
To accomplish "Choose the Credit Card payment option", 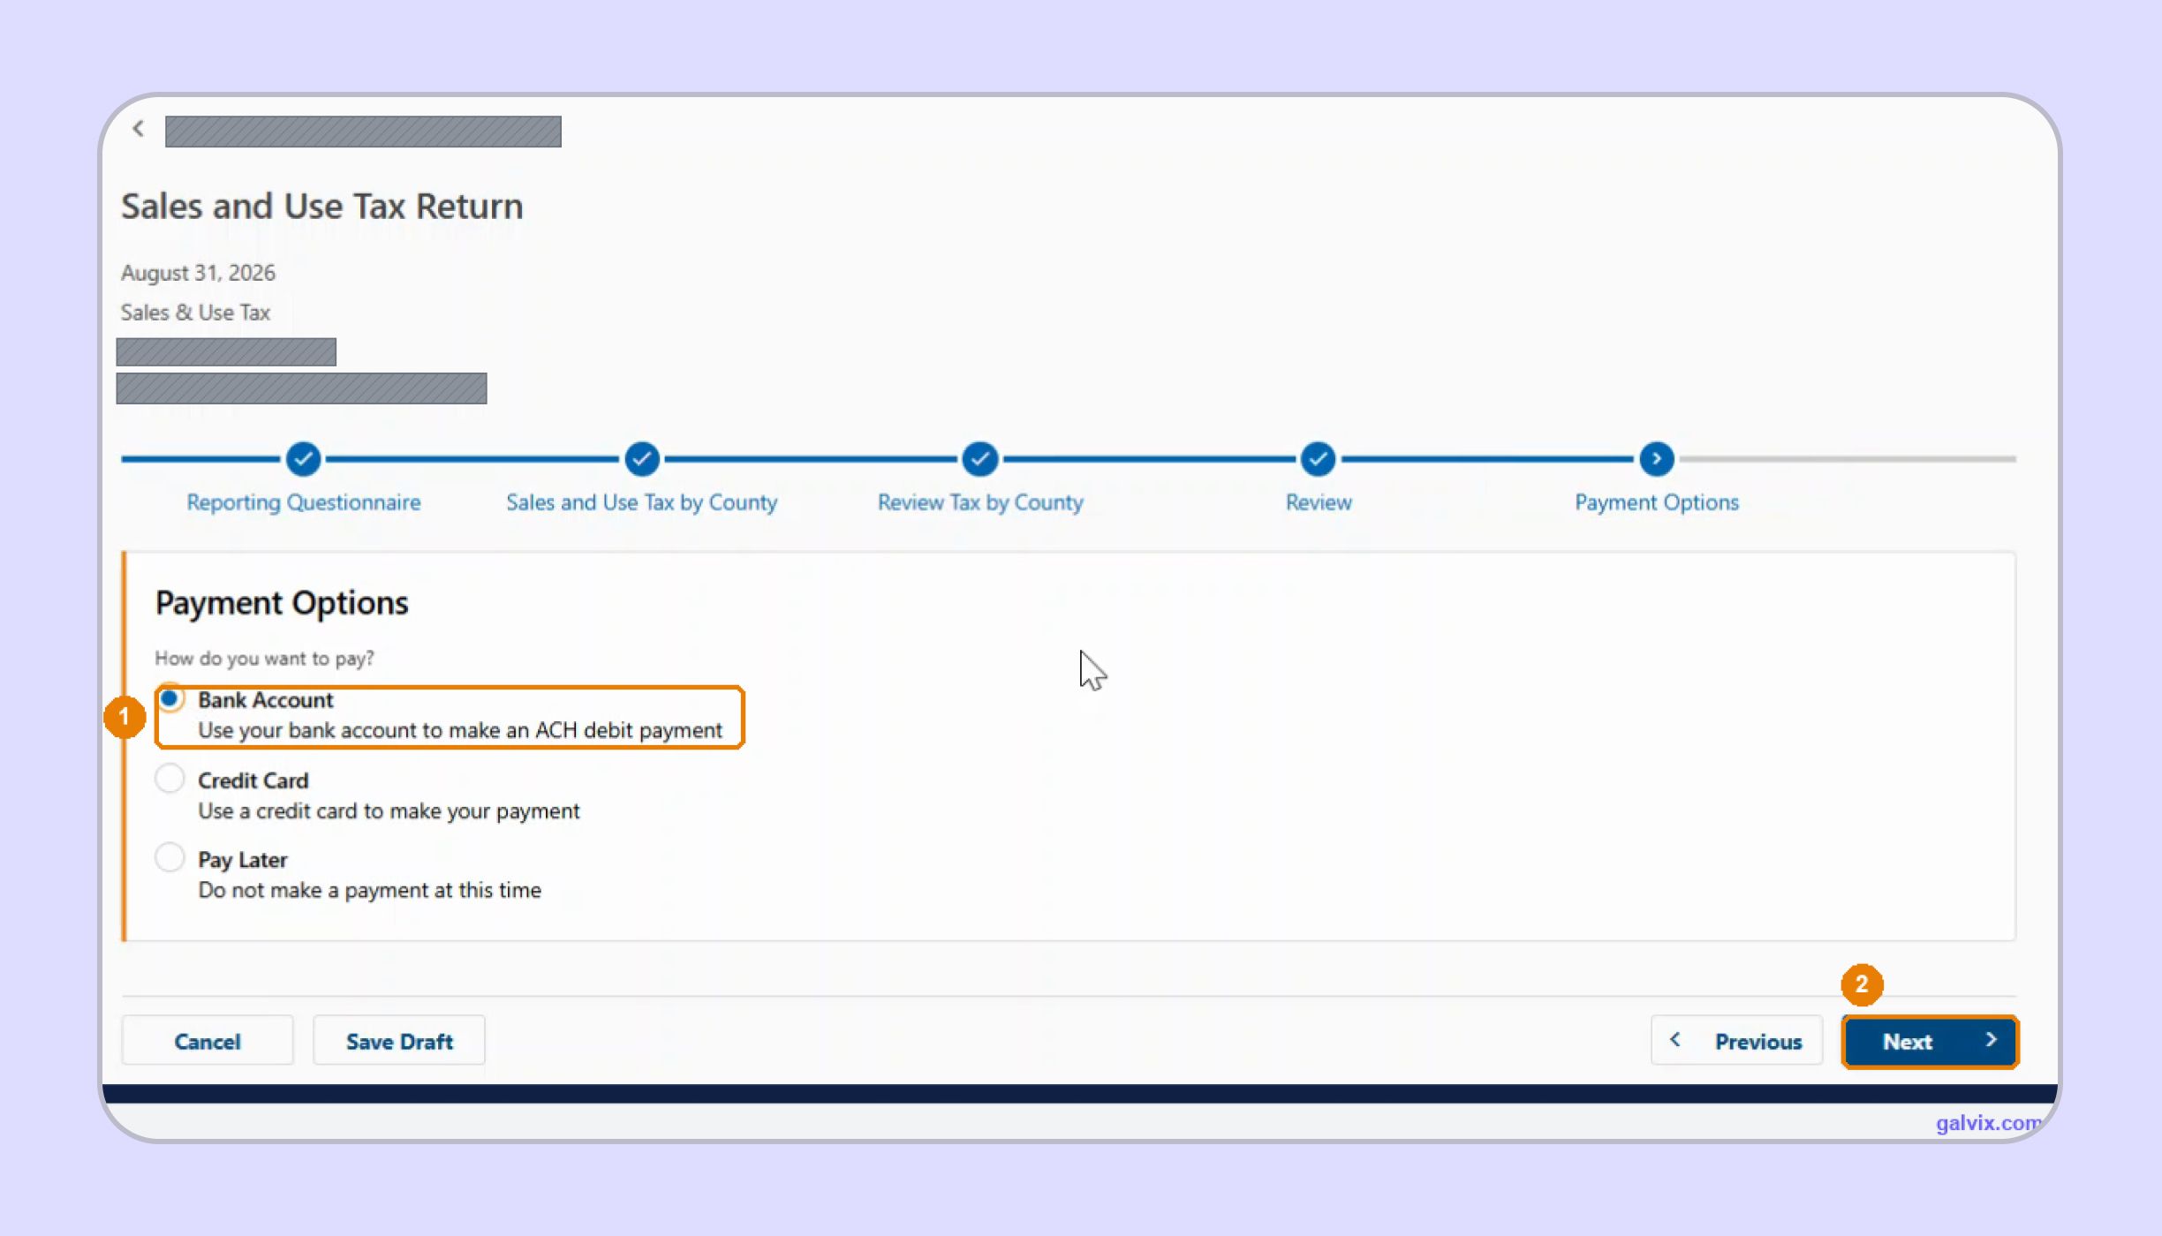I will [170, 779].
